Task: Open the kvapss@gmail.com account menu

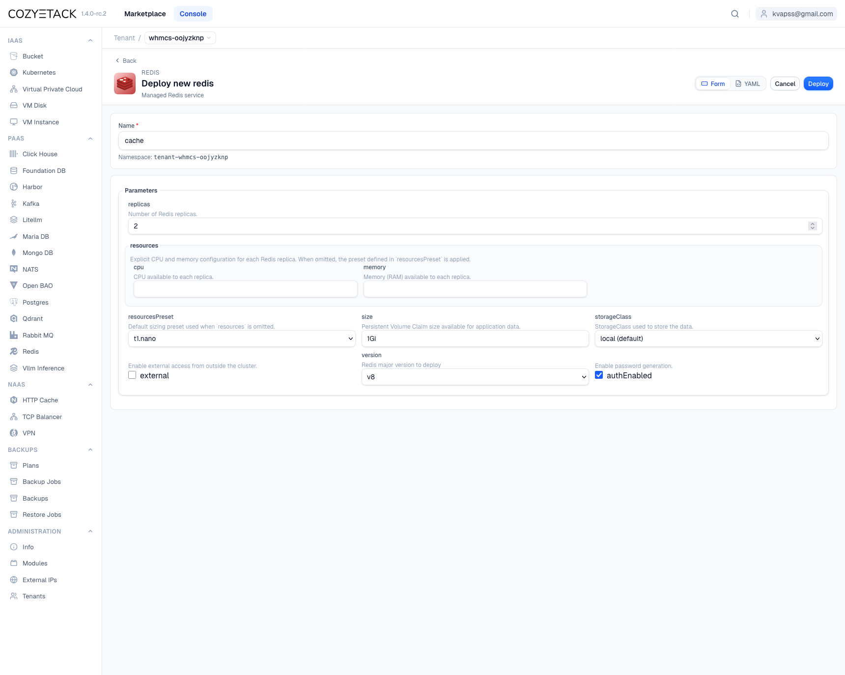Action: (x=796, y=14)
